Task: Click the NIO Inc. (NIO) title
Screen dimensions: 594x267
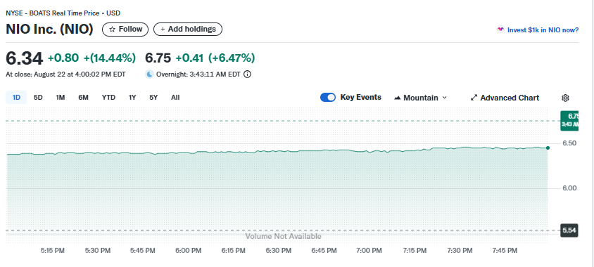Action: pyautogui.click(x=50, y=29)
